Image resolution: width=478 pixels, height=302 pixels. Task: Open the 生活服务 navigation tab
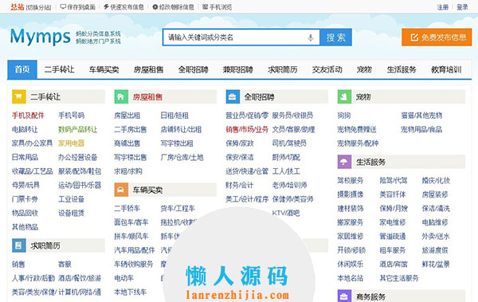[402, 69]
